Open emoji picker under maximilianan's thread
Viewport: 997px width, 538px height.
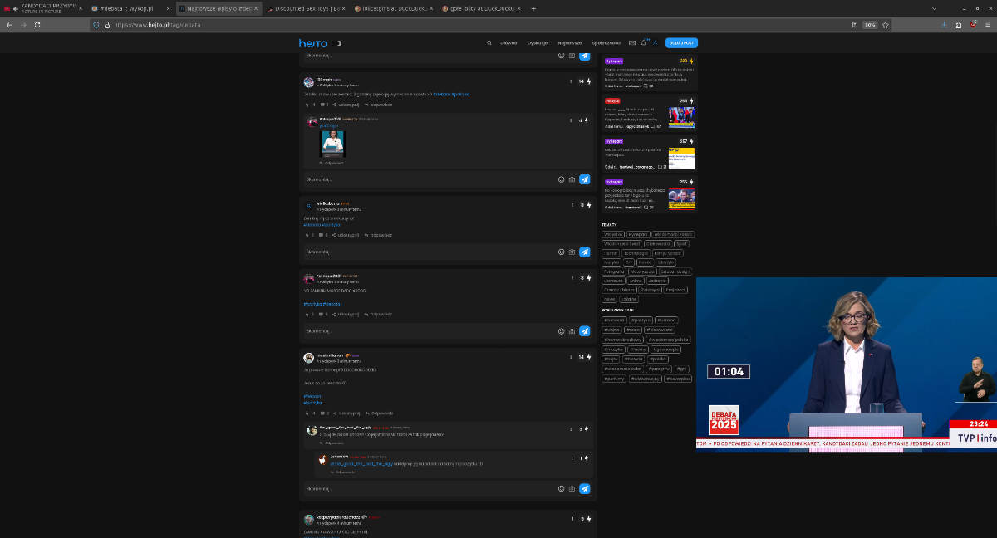click(x=561, y=489)
